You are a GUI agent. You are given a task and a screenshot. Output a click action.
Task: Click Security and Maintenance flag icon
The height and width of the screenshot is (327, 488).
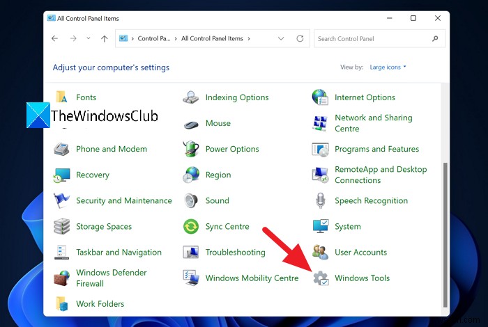point(61,200)
